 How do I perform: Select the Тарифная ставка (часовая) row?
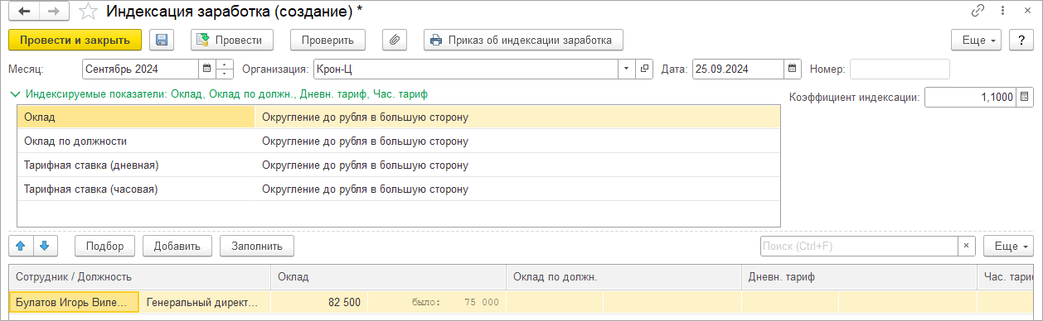pyautogui.click(x=399, y=189)
